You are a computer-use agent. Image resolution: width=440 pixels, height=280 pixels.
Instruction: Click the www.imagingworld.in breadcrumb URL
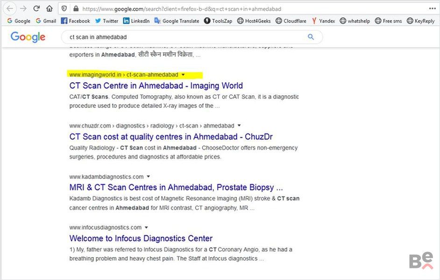point(124,75)
